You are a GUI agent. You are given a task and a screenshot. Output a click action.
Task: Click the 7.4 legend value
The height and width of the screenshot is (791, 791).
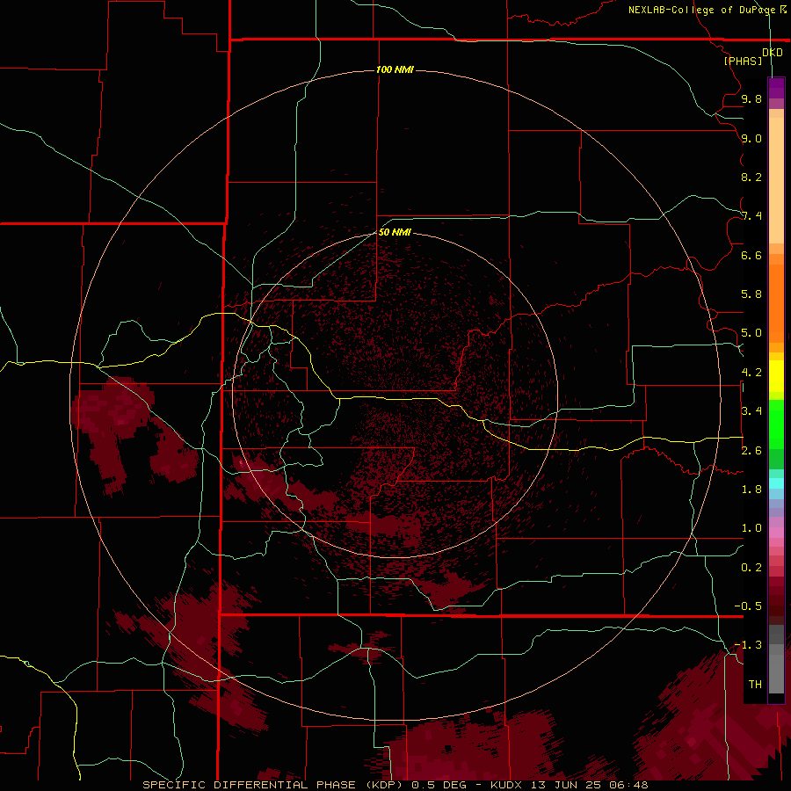coord(751,216)
